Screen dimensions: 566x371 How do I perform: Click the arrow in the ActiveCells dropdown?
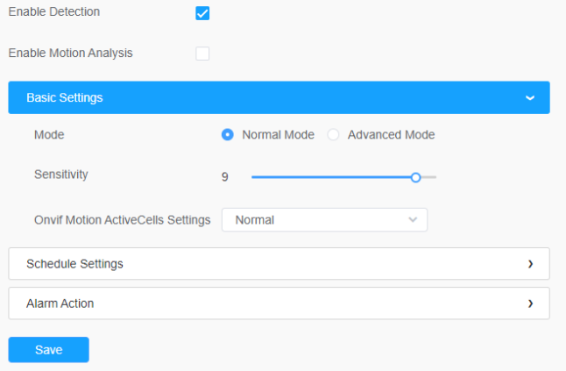(x=413, y=220)
